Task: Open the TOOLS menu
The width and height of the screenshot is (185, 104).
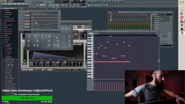Action: click(x=23, y=4)
